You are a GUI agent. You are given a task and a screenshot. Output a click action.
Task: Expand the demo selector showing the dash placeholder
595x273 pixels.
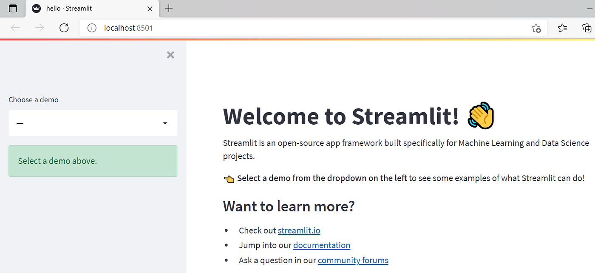(x=93, y=123)
